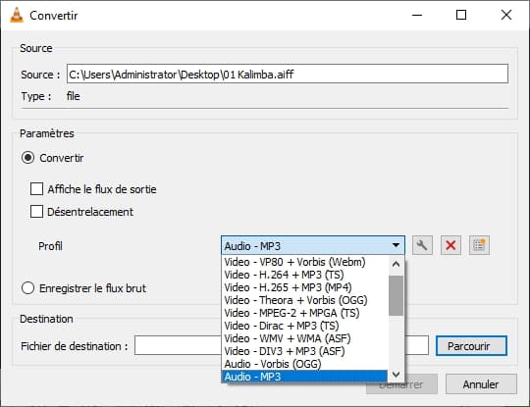The height and width of the screenshot is (407, 530).
Task: Choose Video - DIV3 + MP3 (ASF) profile
Action: 304,351
